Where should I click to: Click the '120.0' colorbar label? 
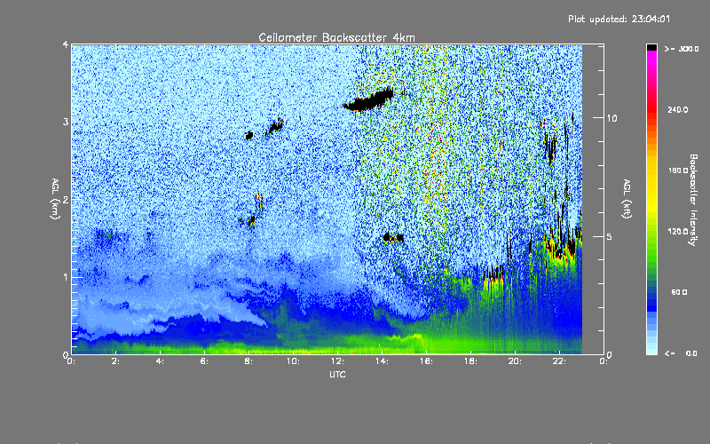pos(678,231)
